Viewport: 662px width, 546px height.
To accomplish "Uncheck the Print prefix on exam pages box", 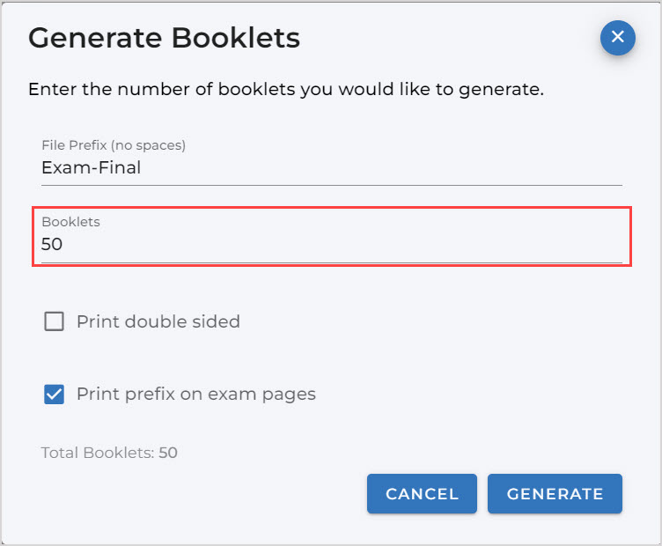I will (55, 394).
